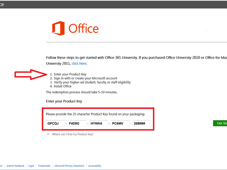Focus the fourth key field PC6MV
Image resolution: width=227 pixels, height=170 pixels.
120,123
